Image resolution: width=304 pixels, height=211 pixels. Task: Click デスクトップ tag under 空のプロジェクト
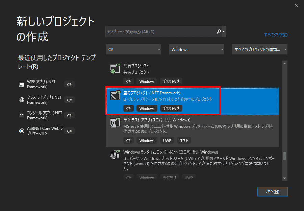(x=171, y=108)
